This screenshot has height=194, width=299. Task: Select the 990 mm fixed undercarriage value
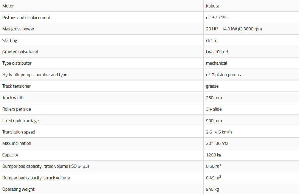(214, 121)
